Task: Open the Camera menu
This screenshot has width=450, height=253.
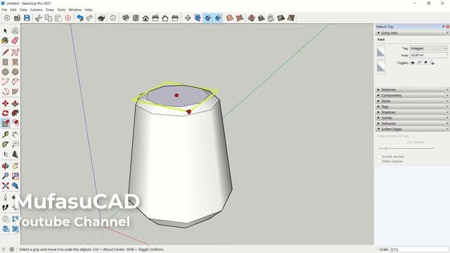Action: pyautogui.click(x=36, y=10)
